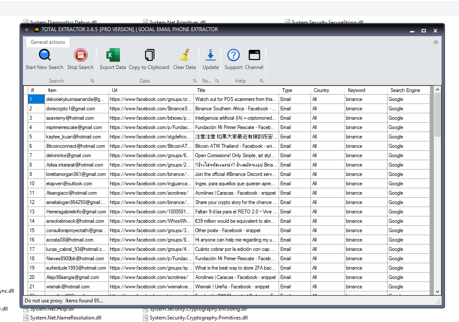Open the Search group dialog launcher
This screenshot has height=322, width=459.
[x=92, y=80]
